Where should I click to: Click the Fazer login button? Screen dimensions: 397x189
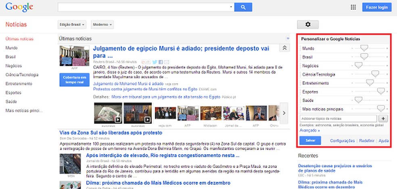pyautogui.click(x=377, y=7)
